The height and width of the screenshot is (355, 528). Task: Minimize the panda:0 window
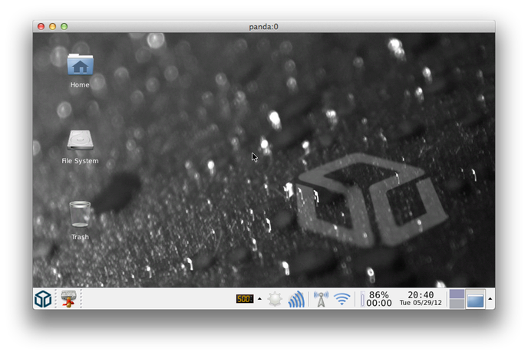tap(52, 26)
